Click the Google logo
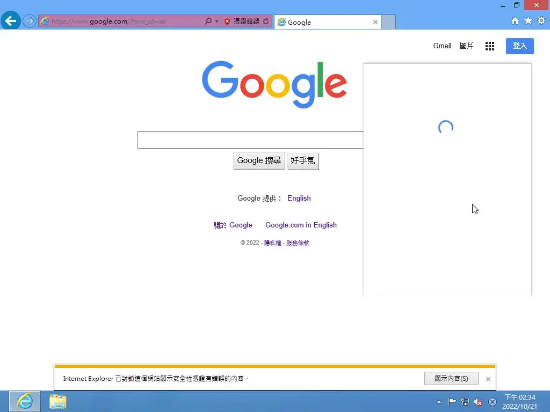This screenshot has width=550, height=412. (274, 84)
